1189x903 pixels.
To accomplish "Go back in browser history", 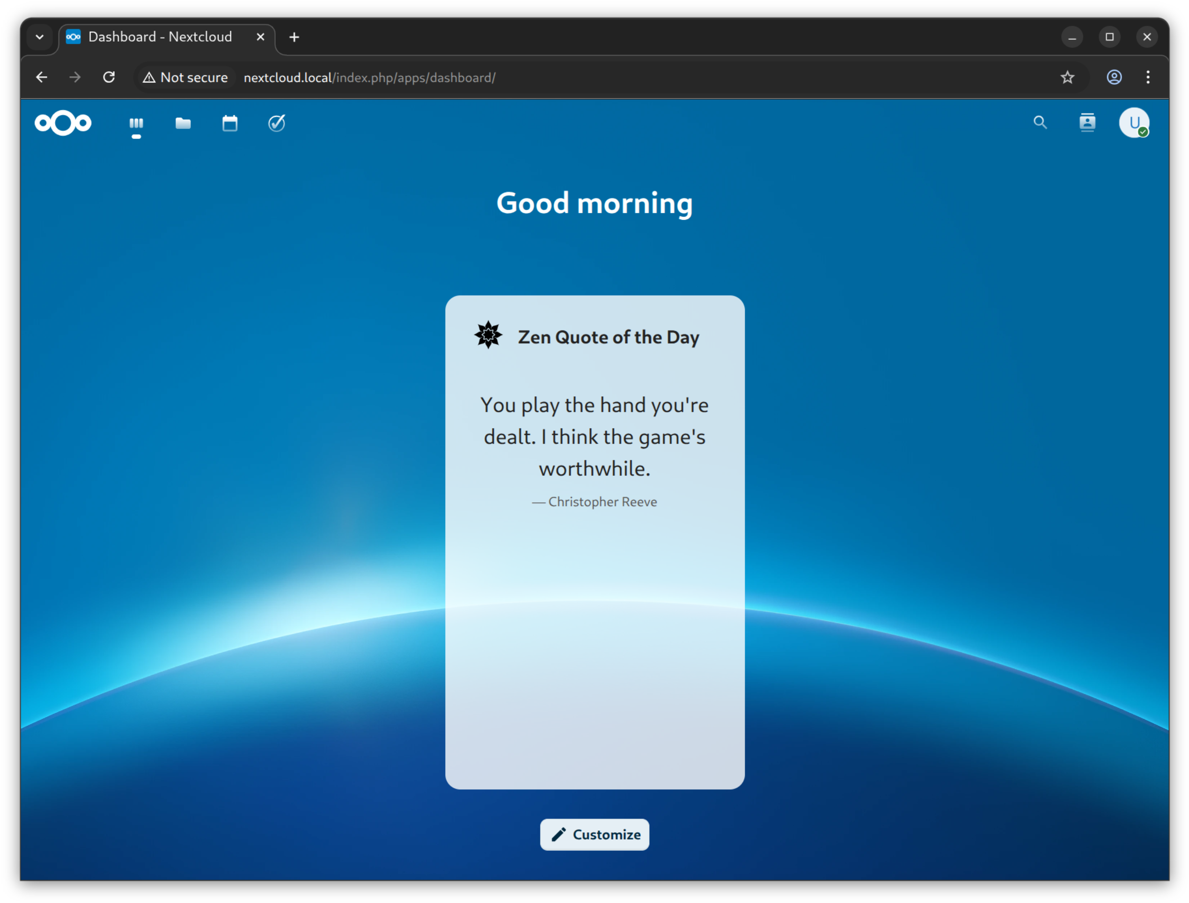I will [41, 77].
